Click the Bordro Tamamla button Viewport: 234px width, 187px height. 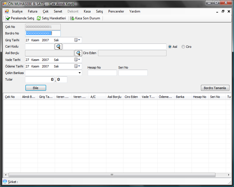pyautogui.click(x=215, y=88)
